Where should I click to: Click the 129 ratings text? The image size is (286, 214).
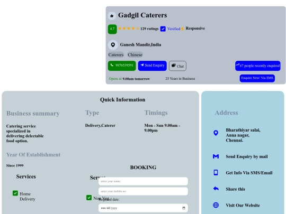click(x=149, y=29)
